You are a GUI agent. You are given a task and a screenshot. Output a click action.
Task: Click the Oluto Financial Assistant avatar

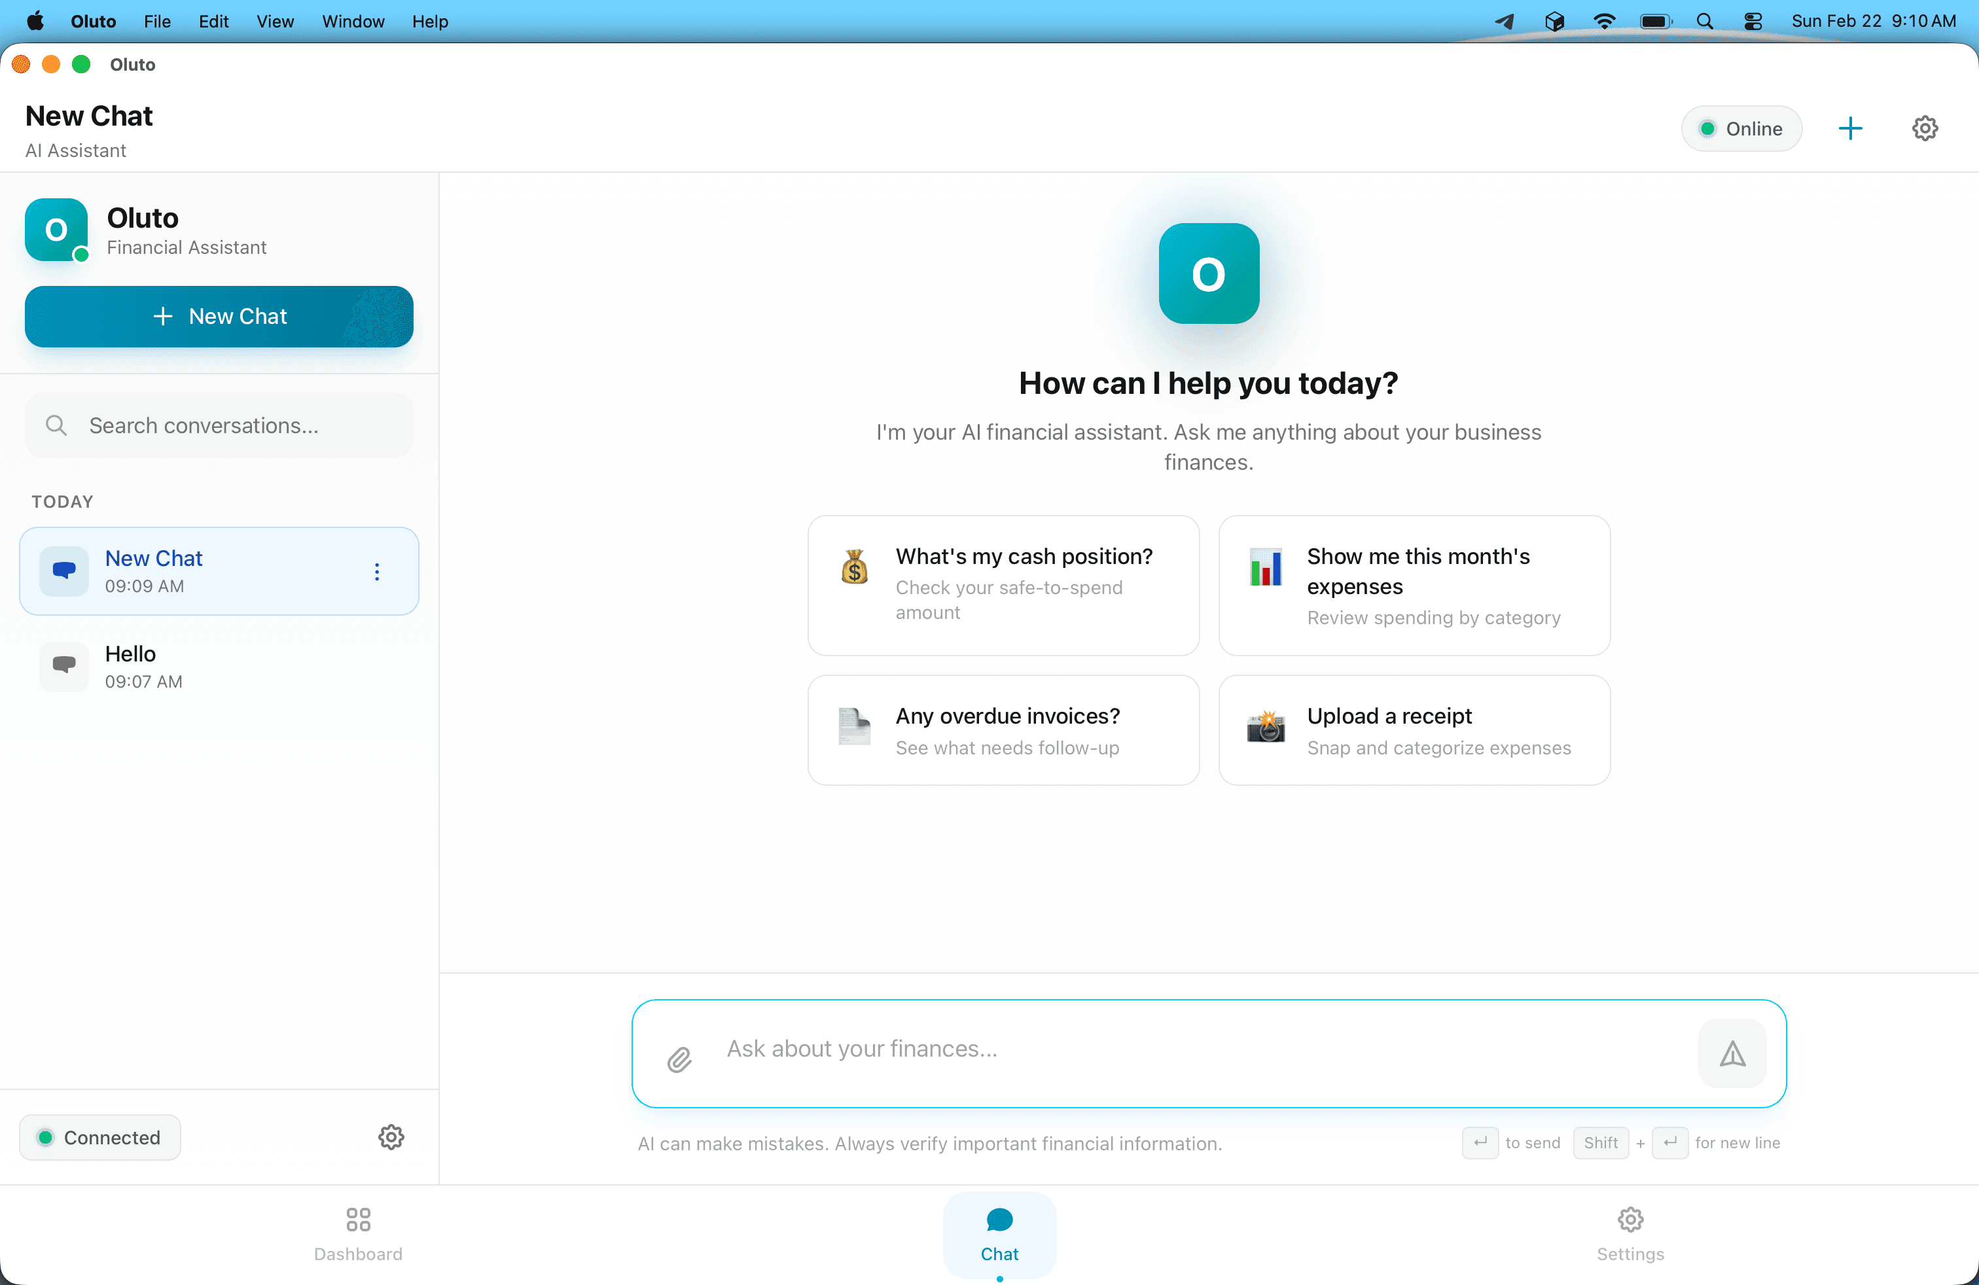point(55,230)
